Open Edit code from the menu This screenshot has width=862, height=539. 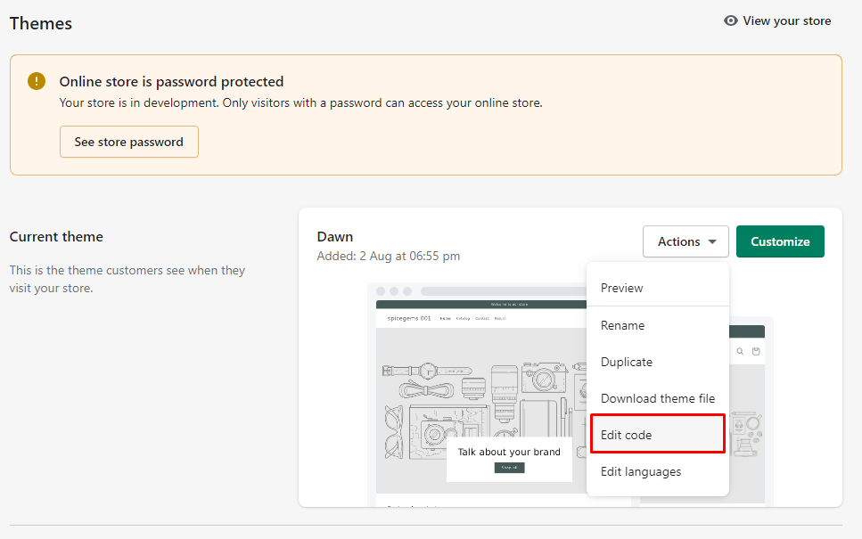626,435
